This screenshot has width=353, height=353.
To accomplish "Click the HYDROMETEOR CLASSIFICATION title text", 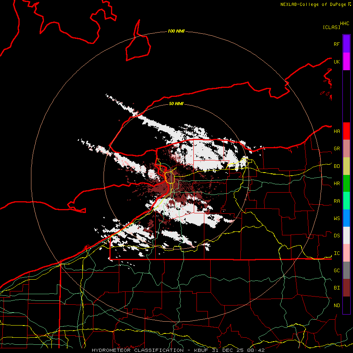I will click(x=138, y=350).
